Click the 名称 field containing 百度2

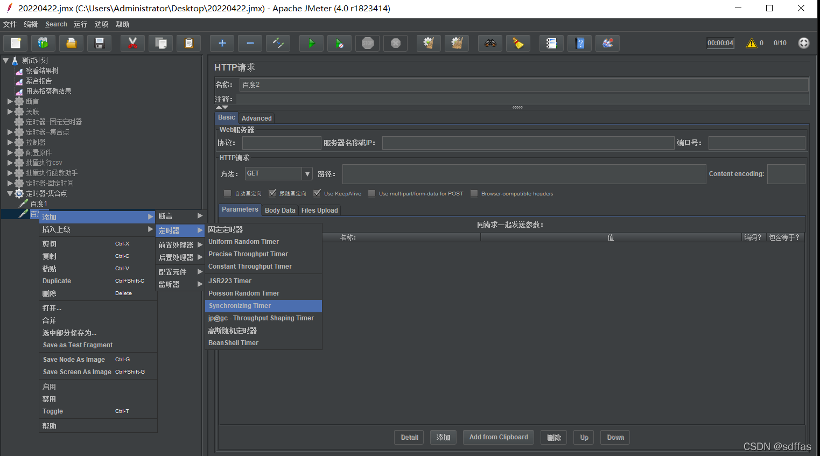pyautogui.click(x=524, y=85)
